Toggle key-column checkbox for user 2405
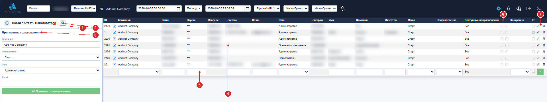The image size is (547, 102). [x=533, y=58]
